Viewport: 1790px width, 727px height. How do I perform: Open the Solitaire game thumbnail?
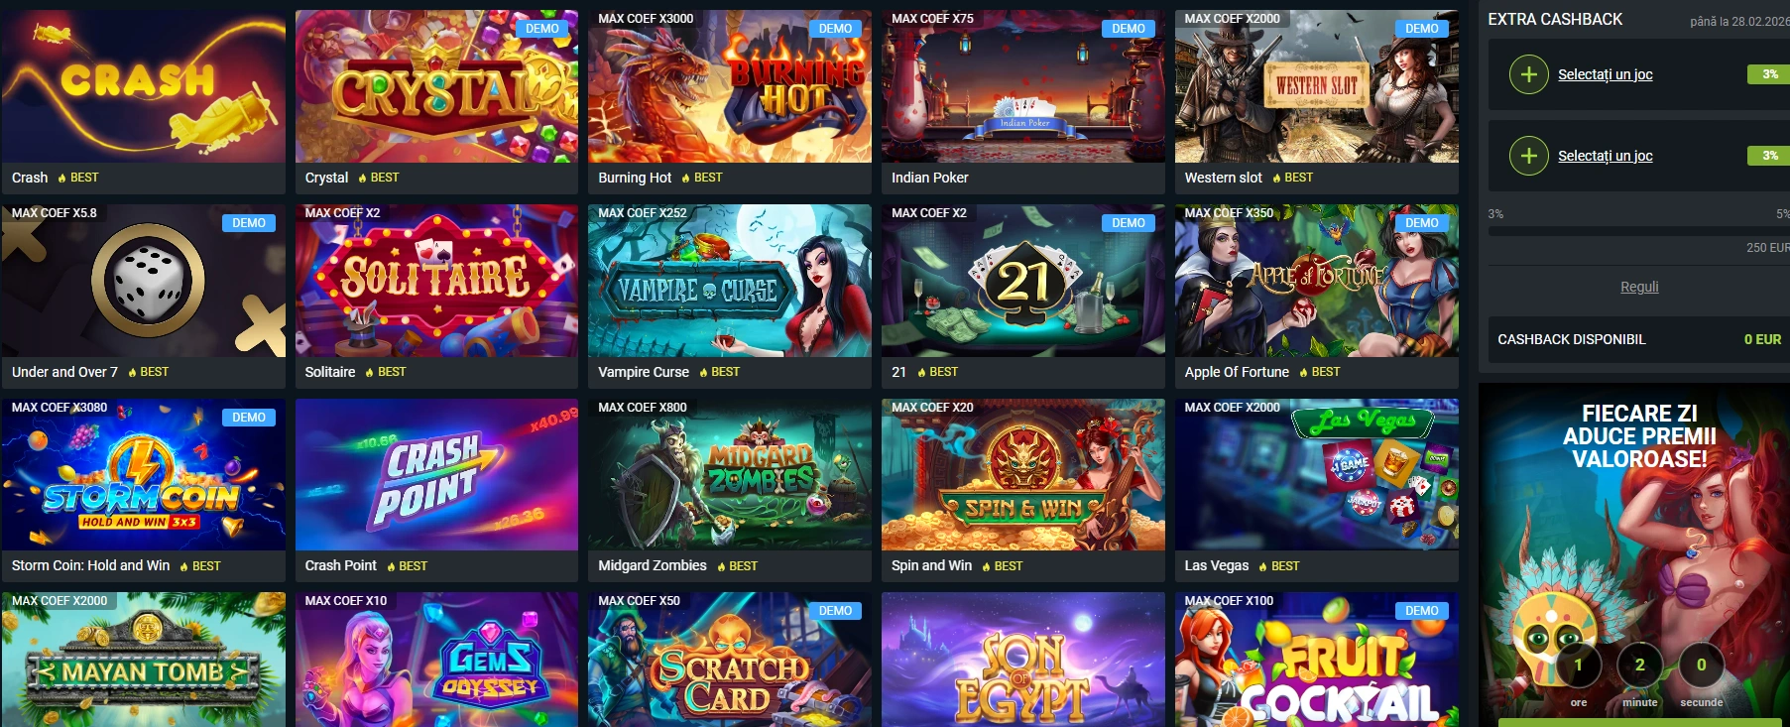pos(436,281)
